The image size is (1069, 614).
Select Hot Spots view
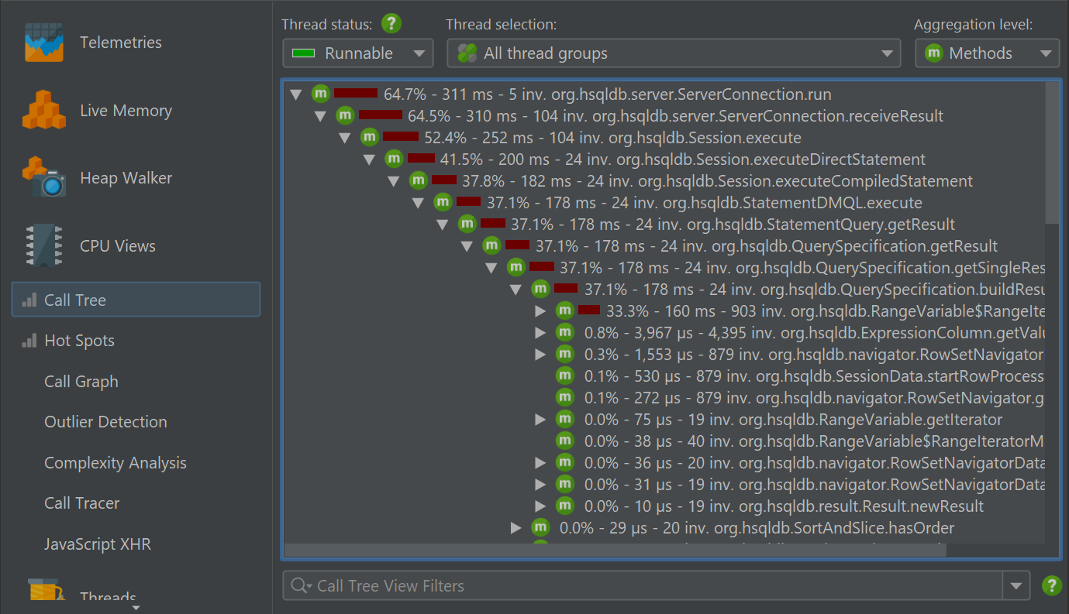pos(79,341)
